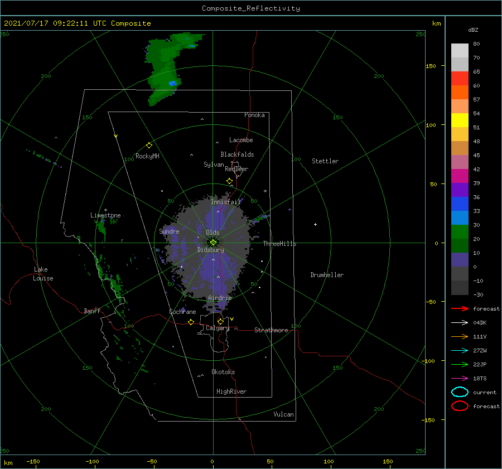Select the green 22JP arrow legend icon
Image resolution: width=502 pixels, height=469 pixels.
460,364
